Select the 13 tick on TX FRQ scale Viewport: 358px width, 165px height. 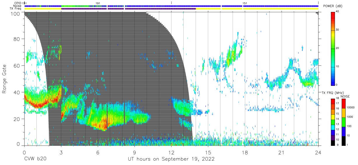pyautogui.click(x=338, y=124)
